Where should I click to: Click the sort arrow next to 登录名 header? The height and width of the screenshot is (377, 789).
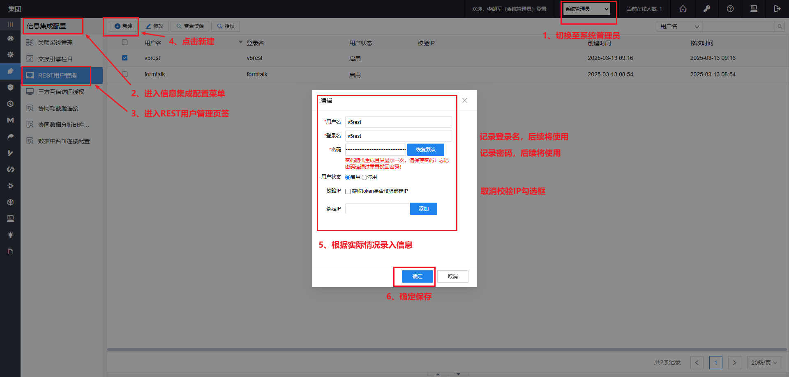(241, 42)
